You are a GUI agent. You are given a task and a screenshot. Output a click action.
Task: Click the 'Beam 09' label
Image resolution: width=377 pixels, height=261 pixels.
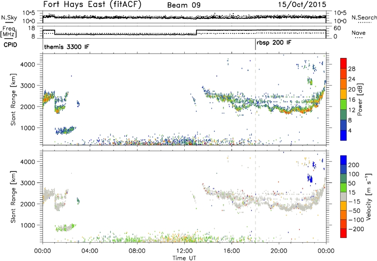click(184, 5)
